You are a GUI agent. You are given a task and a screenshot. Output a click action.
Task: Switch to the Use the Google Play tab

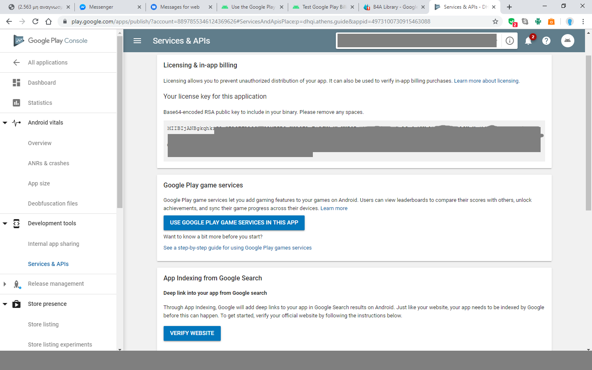click(x=252, y=7)
